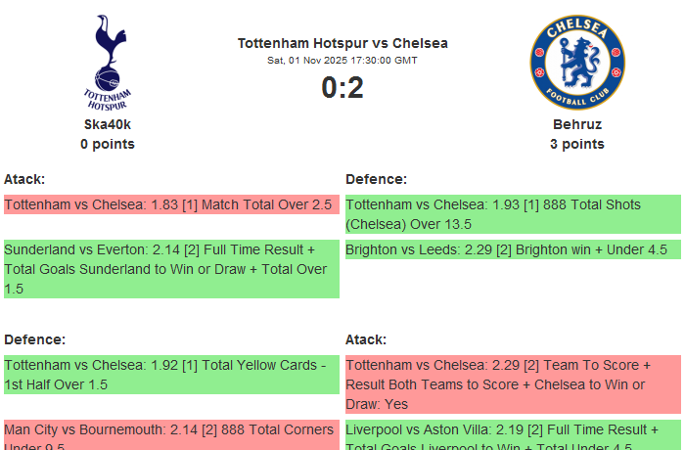
Task: Click the match date Sat, 01 Nov 2025
Action: (342, 61)
